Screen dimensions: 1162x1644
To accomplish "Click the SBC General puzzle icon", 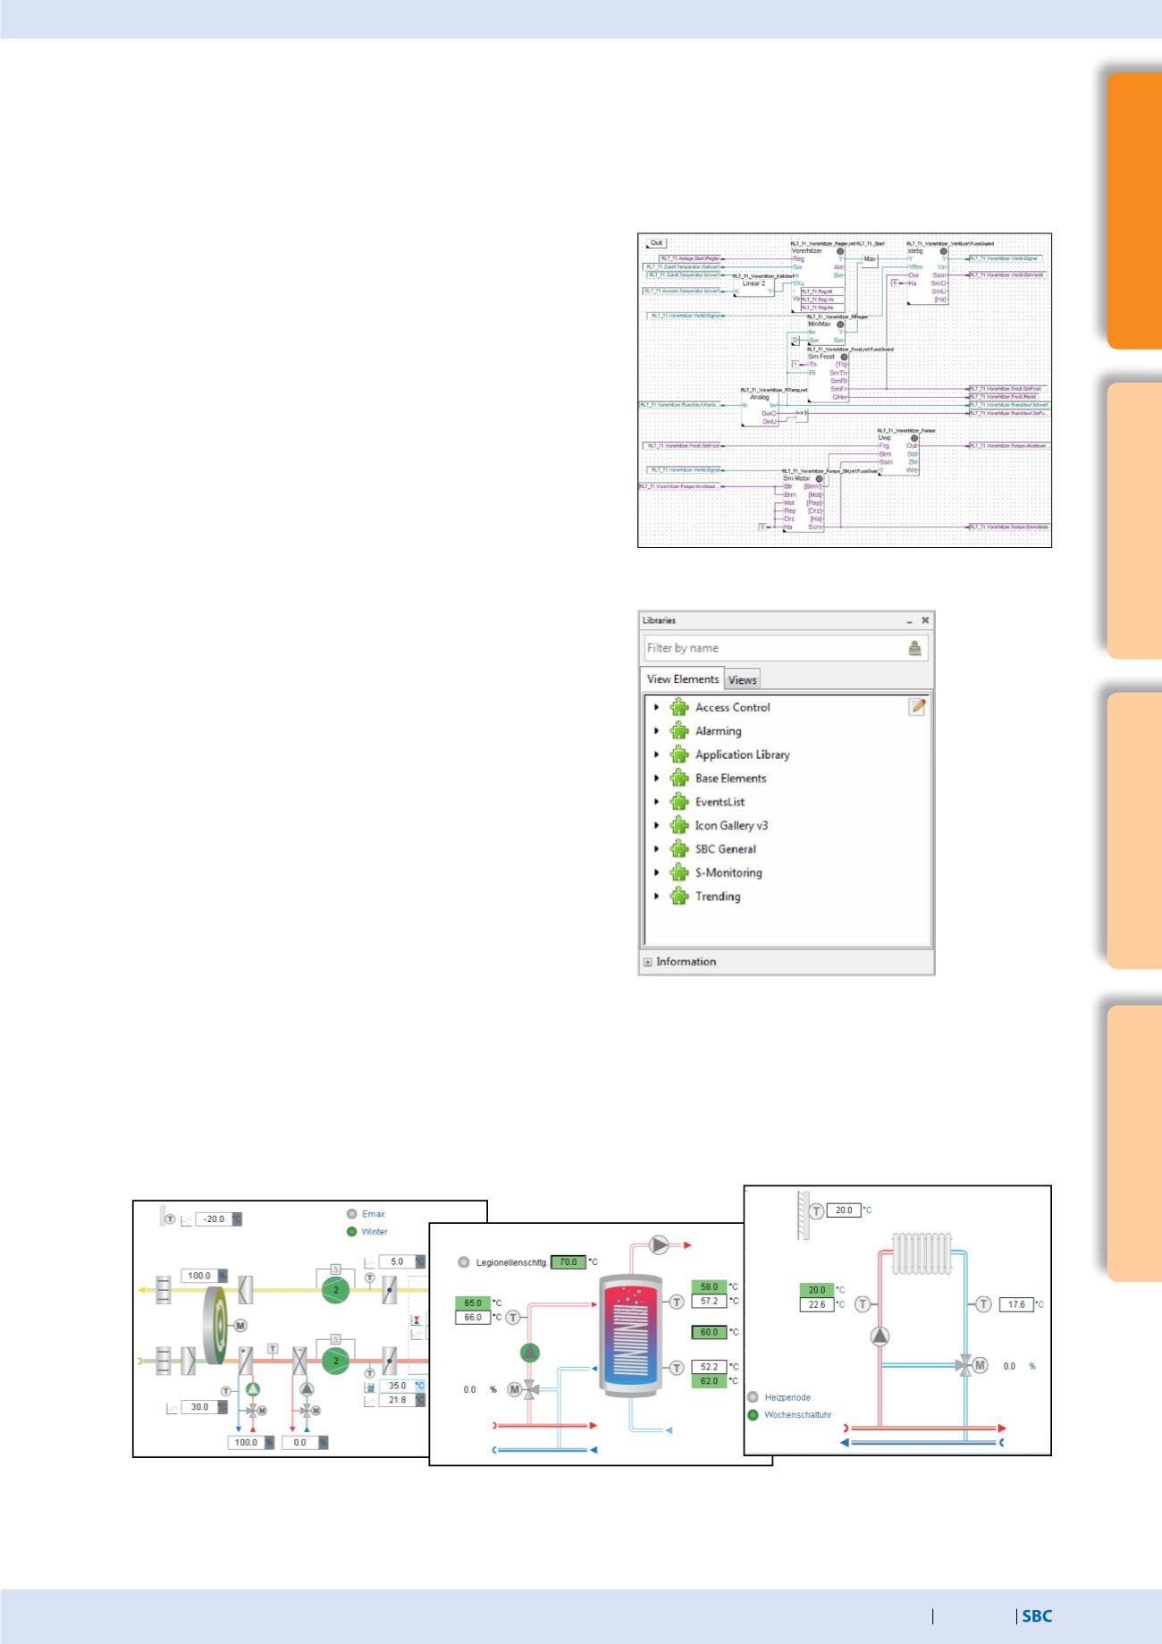I will point(679,849).
